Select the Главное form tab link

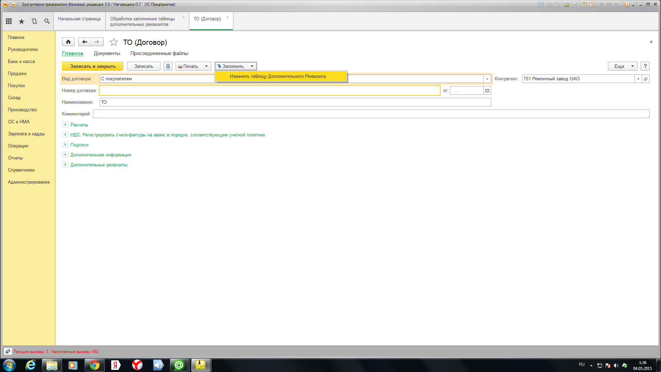click(x=73, y=53)
